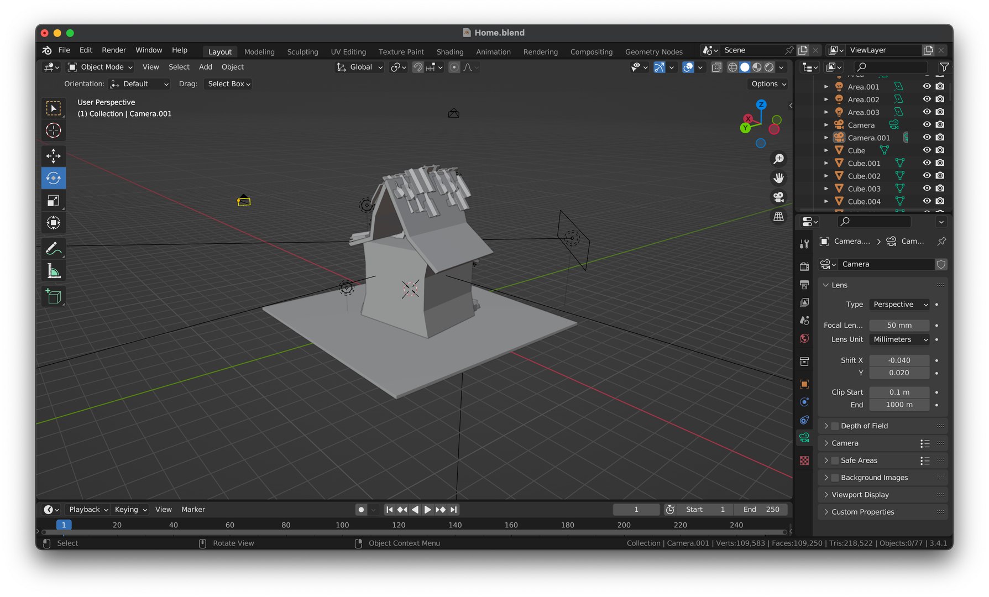989x597 pixels.
Task: Activate the Measure tool
Action: tap(54, 271)
